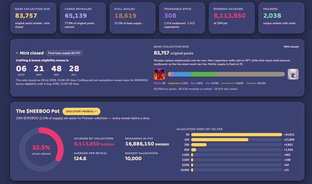
Task: Click the allocation bar for 5,000
Action: point(237,165)
